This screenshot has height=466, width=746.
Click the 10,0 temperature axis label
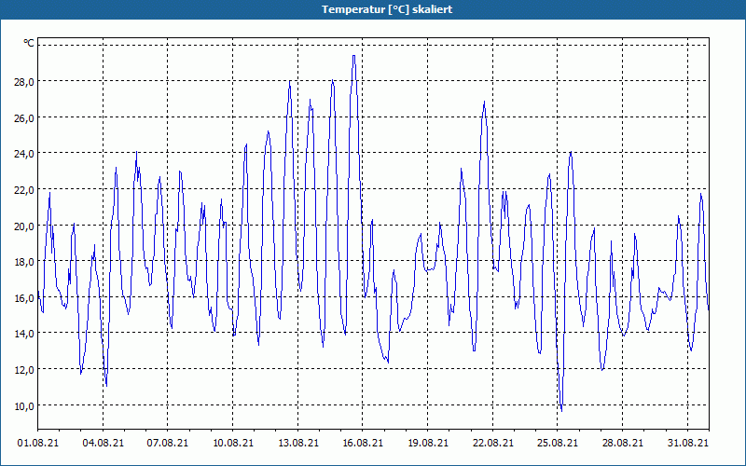tap(23, 405)
